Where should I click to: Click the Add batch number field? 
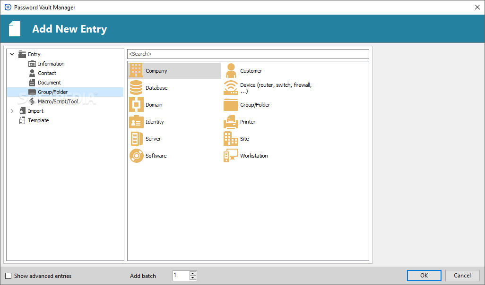(181, 276)
